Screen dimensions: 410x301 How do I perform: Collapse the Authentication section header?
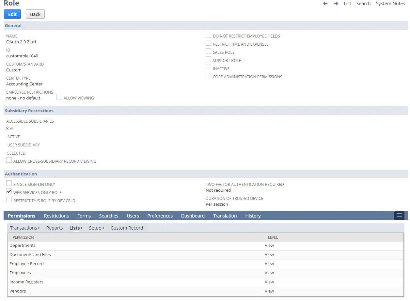tap(21, 174)
